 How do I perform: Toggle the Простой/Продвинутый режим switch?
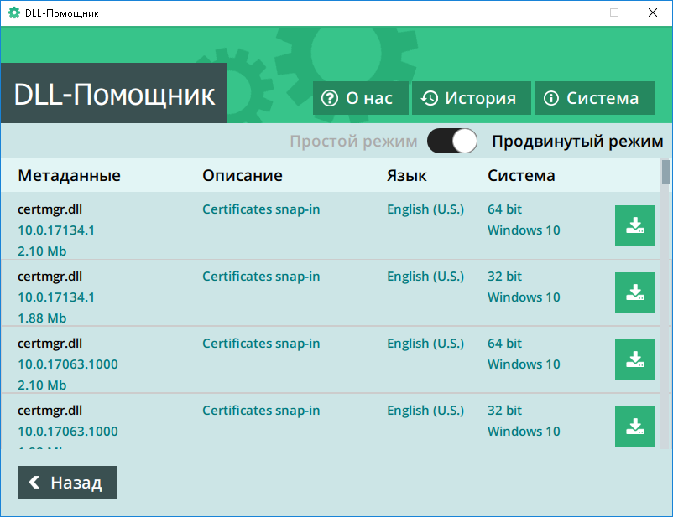[452, 141]
